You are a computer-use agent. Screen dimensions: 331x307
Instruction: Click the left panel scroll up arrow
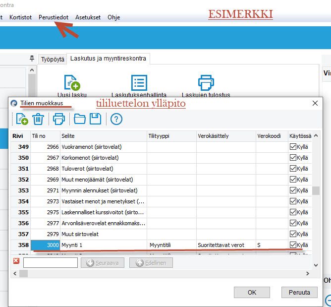coord(32,70)
